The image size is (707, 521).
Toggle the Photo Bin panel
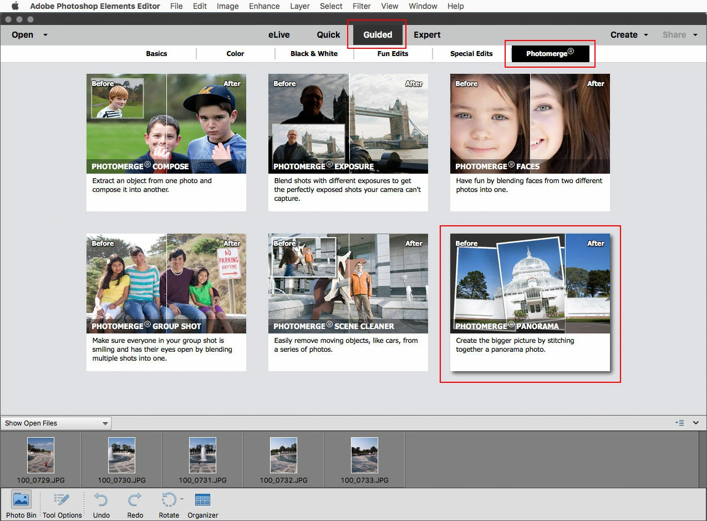click(x=22, y=504)
